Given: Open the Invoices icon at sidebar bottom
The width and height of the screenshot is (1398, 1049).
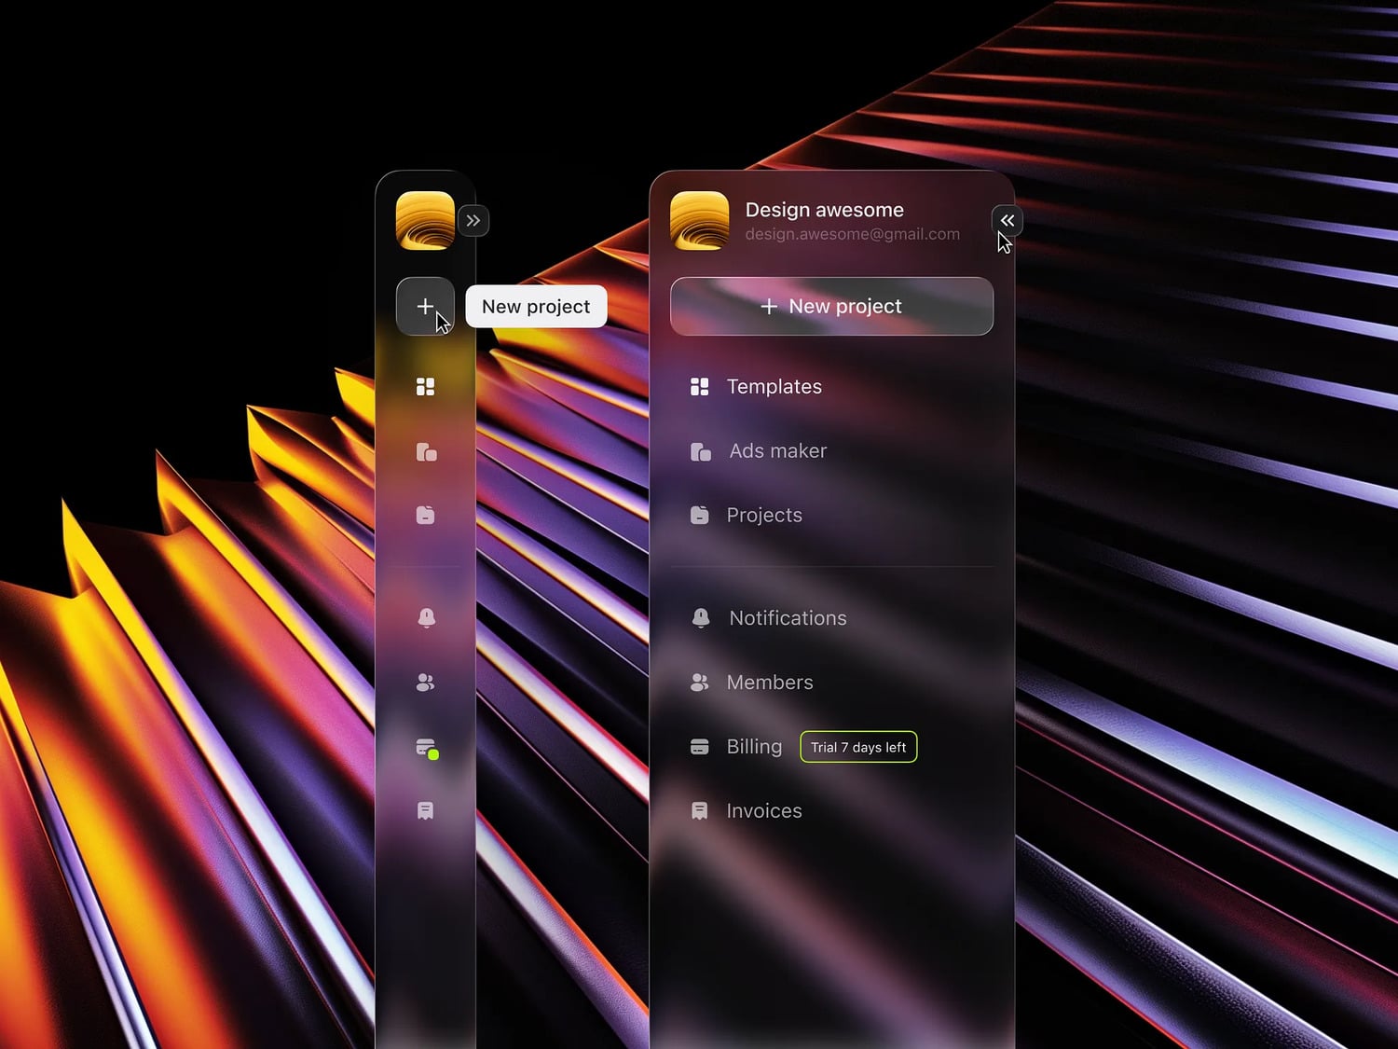Looking at the screenshot, I should 426,810.
